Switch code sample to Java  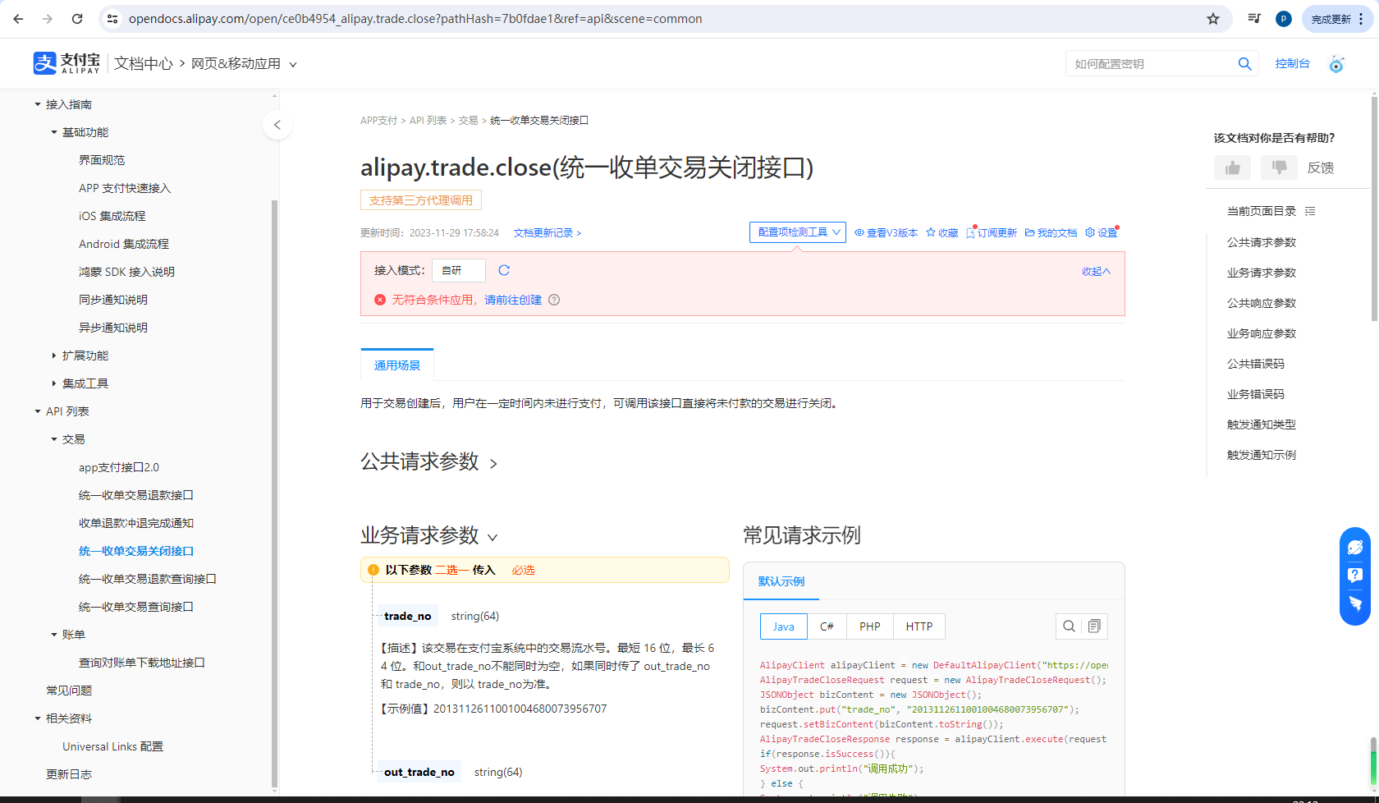coord(784,626)
